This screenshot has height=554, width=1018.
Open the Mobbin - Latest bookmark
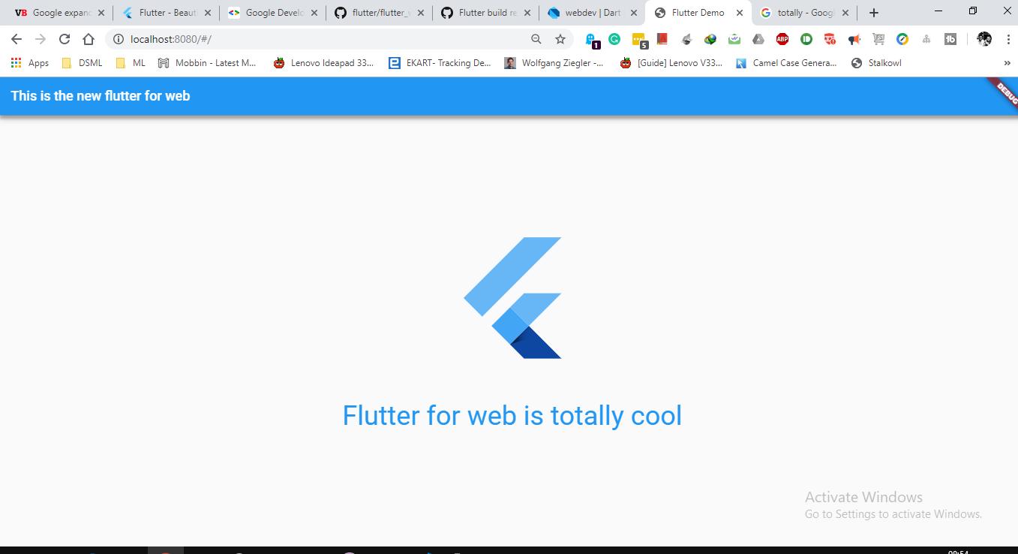coord(207,63)
